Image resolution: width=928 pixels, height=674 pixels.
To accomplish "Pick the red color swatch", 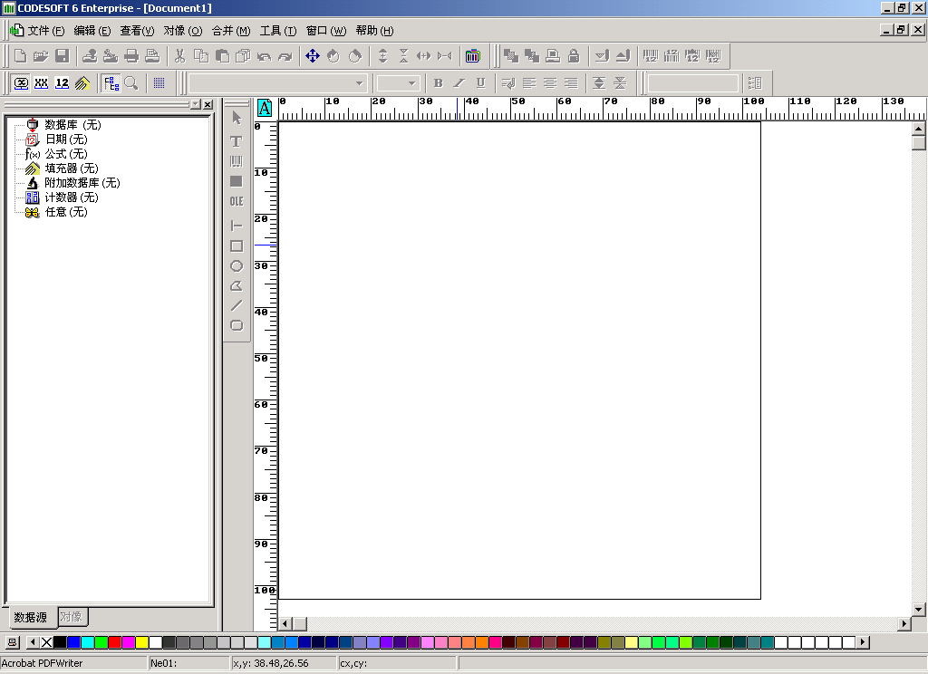I will [115, 642].
